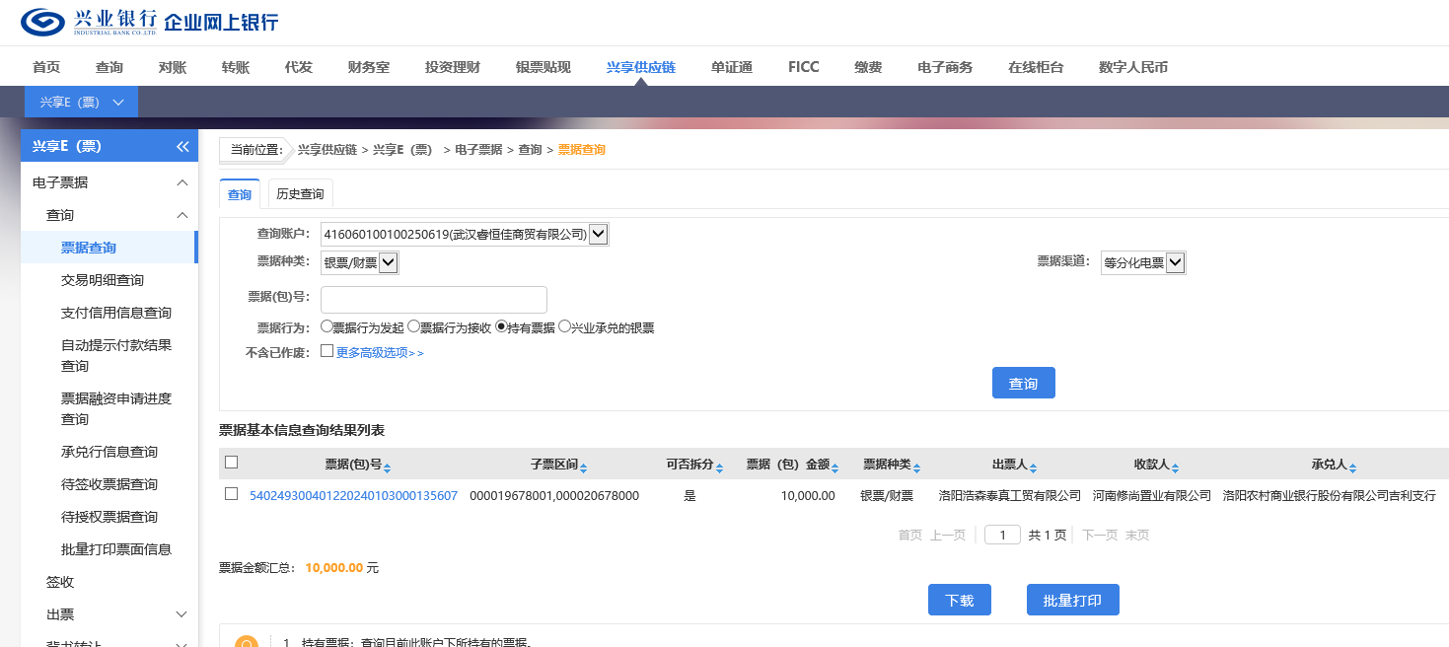This screenshot has height=647, width=1449.
Task: Click 河南修尚置业有限公司 cell
Action: click(1152, 495)
